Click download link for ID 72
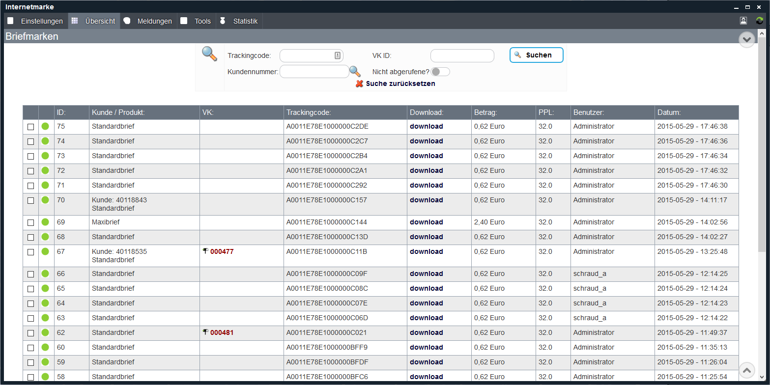Screen dimensions: 770x385 point(426,170)
